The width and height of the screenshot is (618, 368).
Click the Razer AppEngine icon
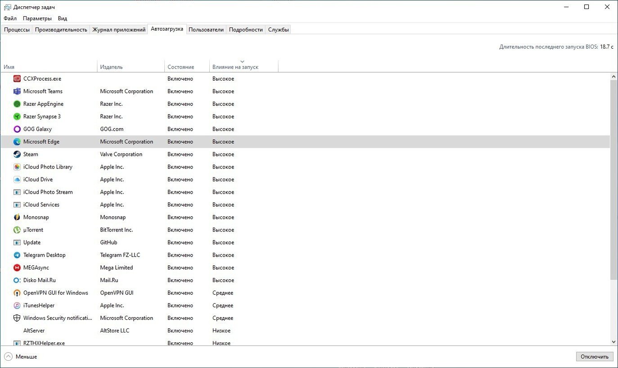[17, 104]
